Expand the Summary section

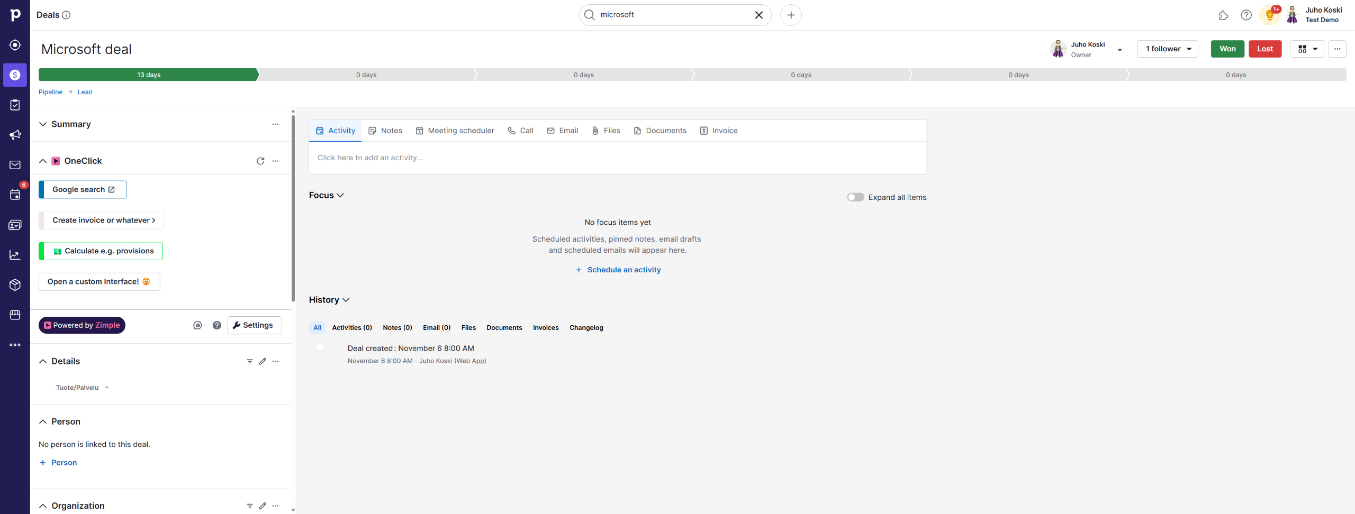pos(43,124)
